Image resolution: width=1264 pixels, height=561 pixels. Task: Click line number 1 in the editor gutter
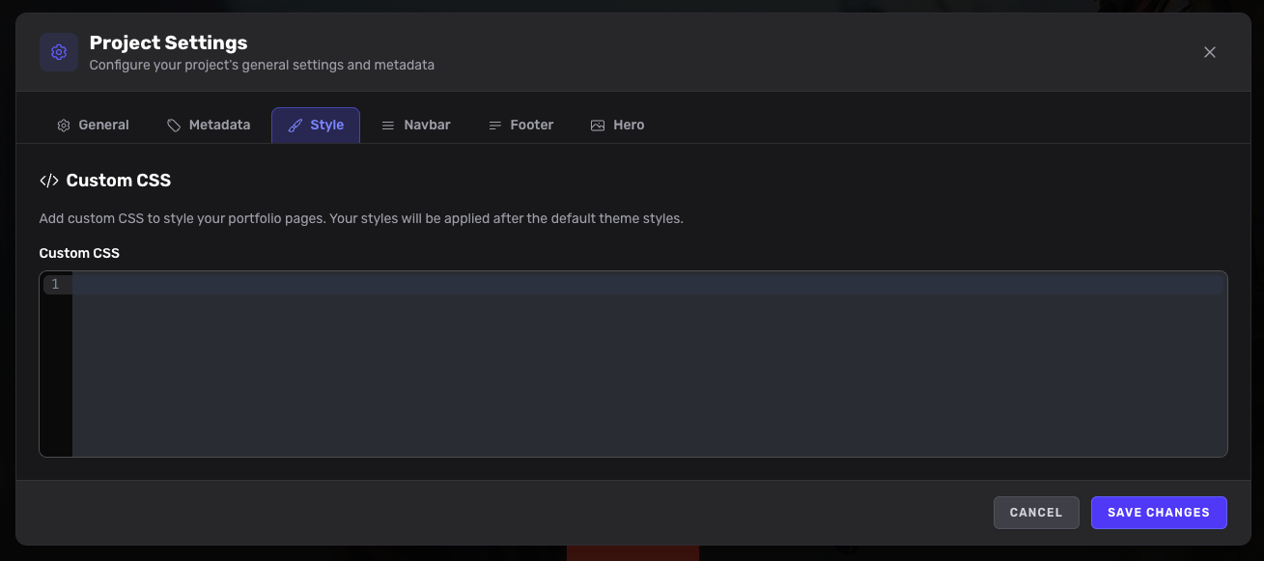tap(55, 284)
